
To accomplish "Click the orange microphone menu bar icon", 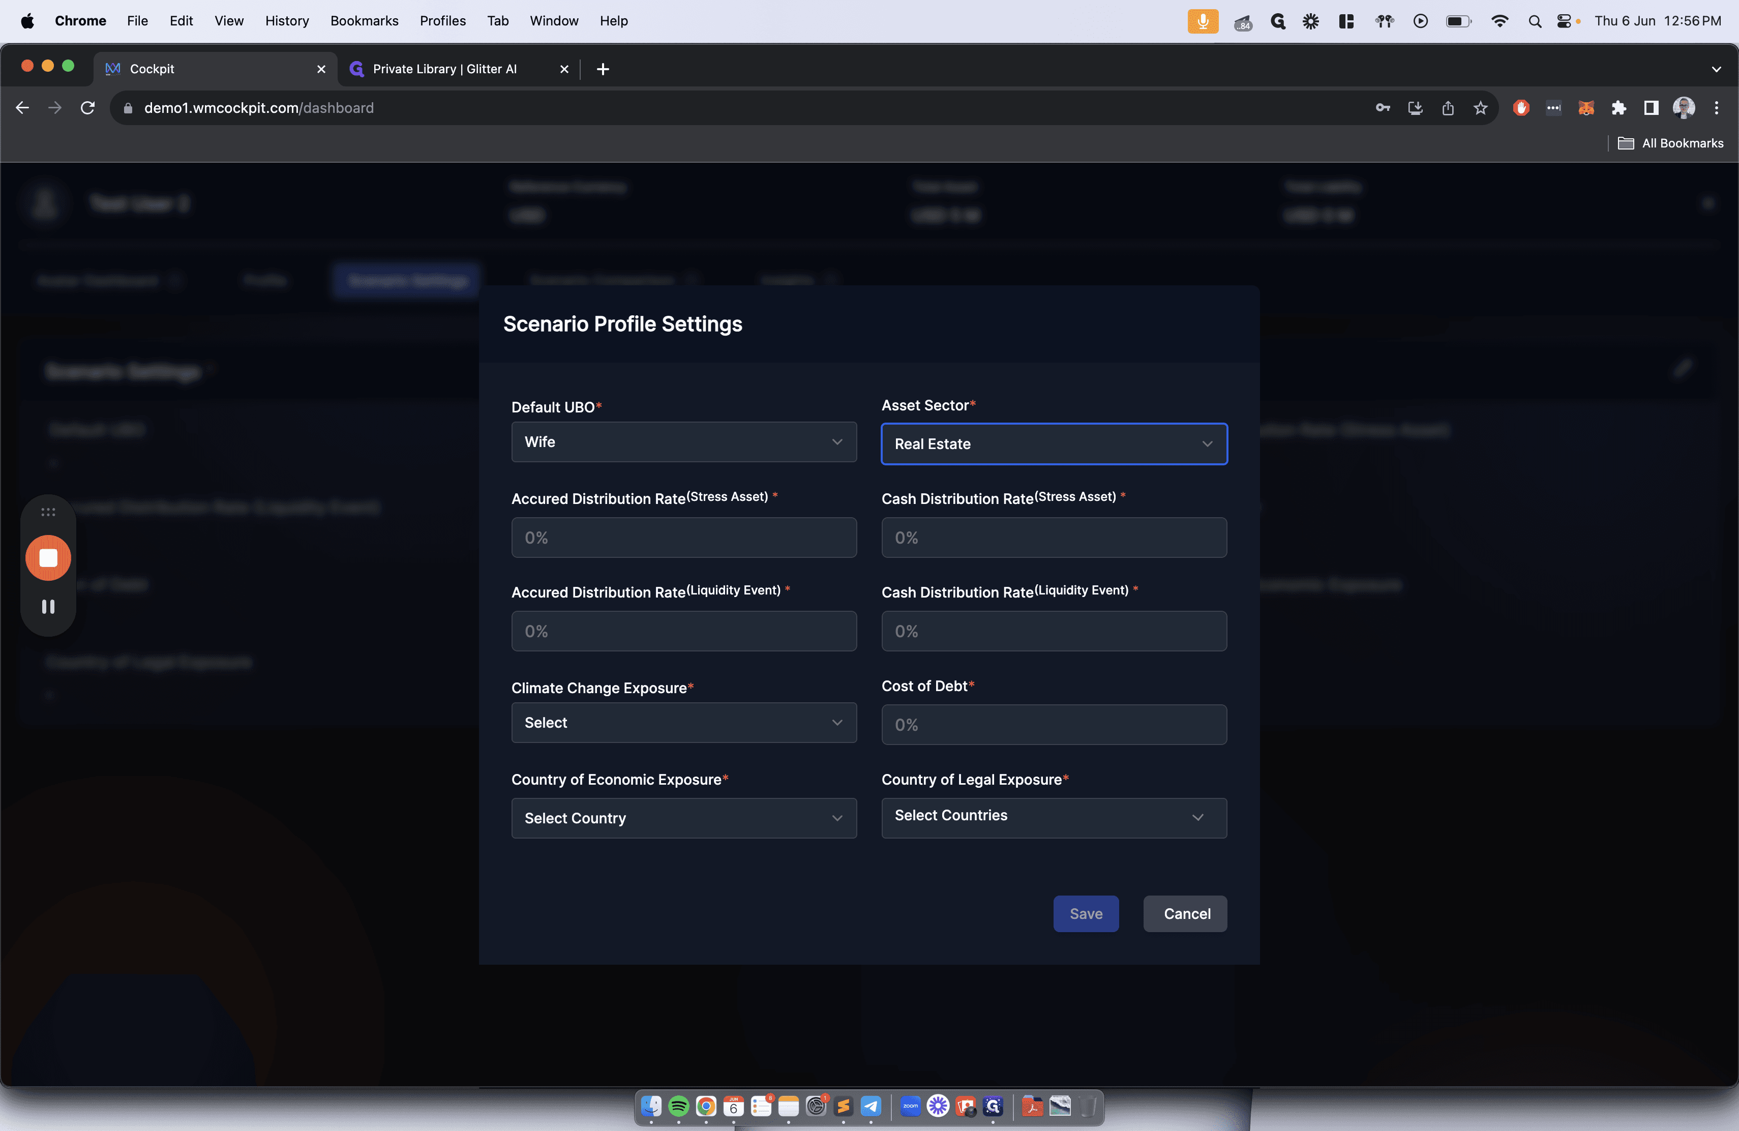I will (1203, 21).
